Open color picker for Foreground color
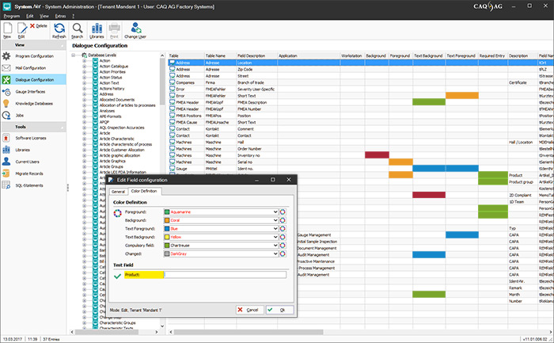Viewport: 554px width, 343px height. click(283, 212)
